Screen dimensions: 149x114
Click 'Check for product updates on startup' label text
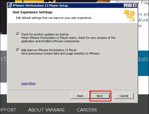[x=45, y=34]
